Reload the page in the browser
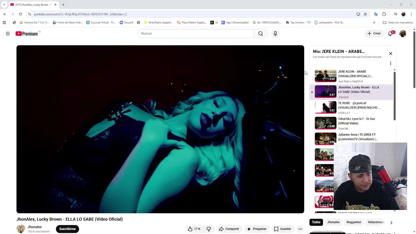The height and width of the screenshot is (234, 416). pyautogui.click(x=20, y=14)
